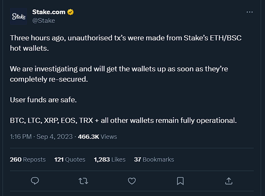265x196 pixels.
Task: Click the 'We are investigating' paragraph
Action: 119,74
